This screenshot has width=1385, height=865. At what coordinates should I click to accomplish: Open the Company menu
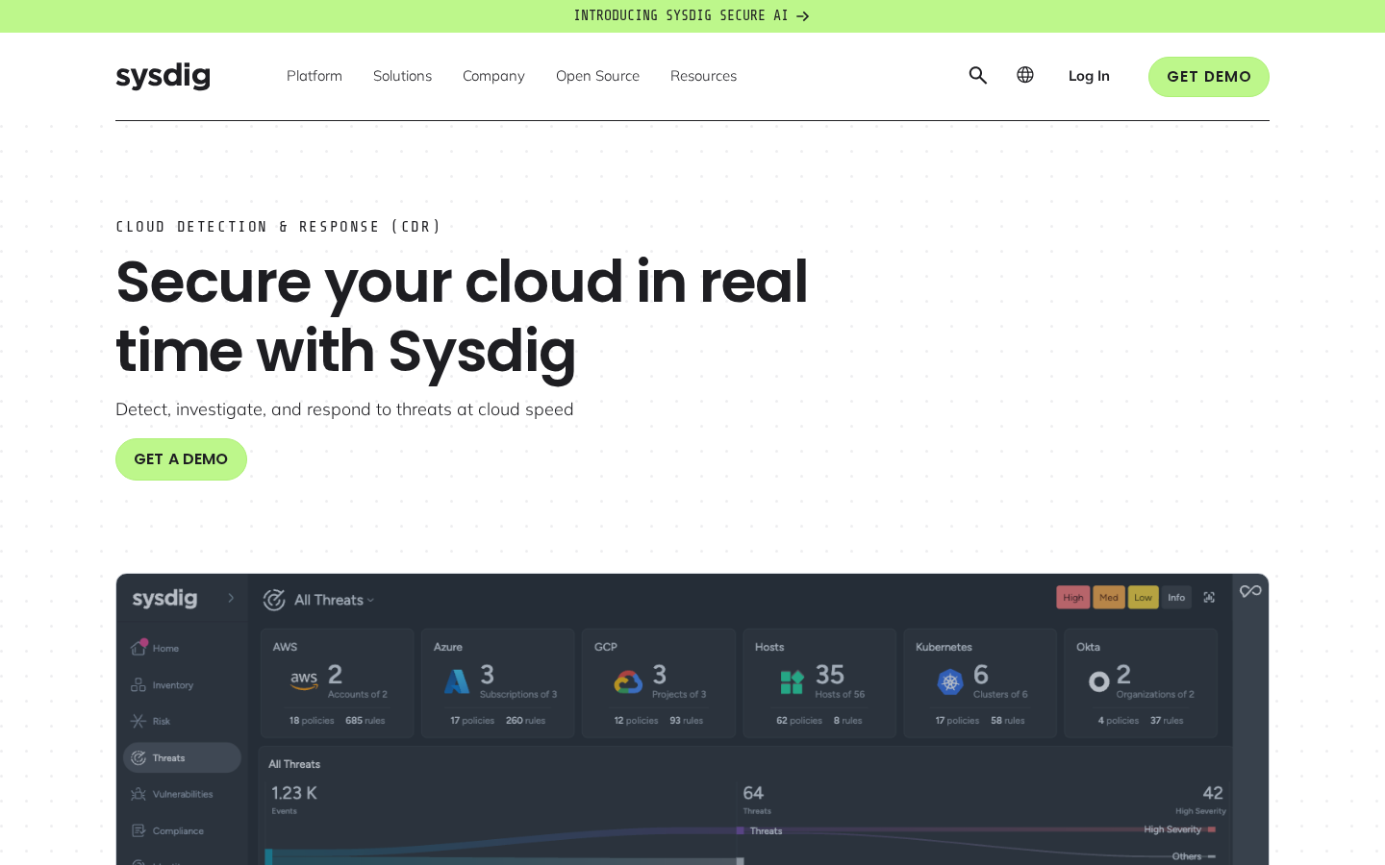coord(493,76)
